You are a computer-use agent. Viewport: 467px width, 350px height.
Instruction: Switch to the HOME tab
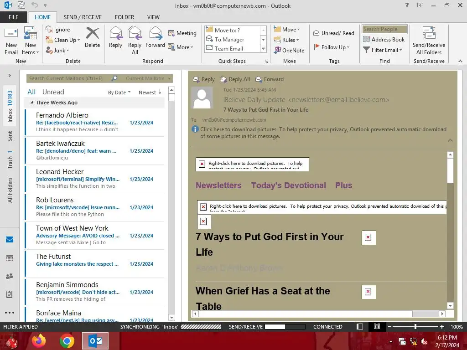[x=42, y=17]
